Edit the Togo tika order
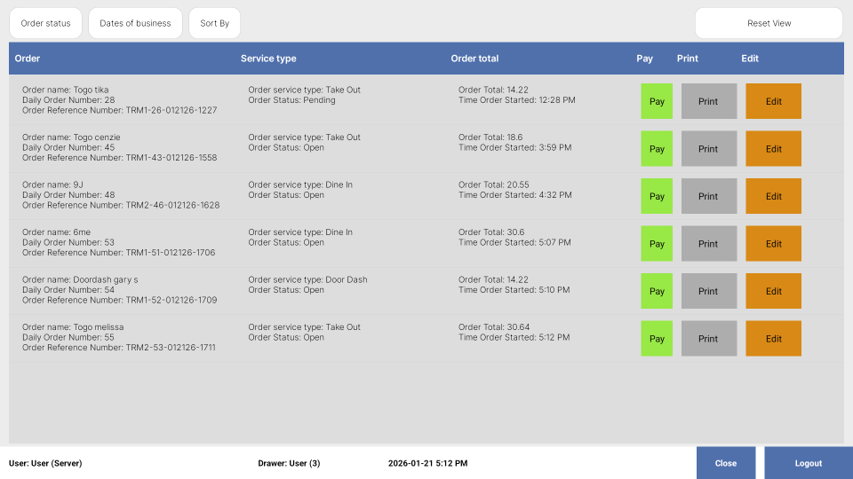853x479 pixels. pyautogui.click(x=773, y=101)
